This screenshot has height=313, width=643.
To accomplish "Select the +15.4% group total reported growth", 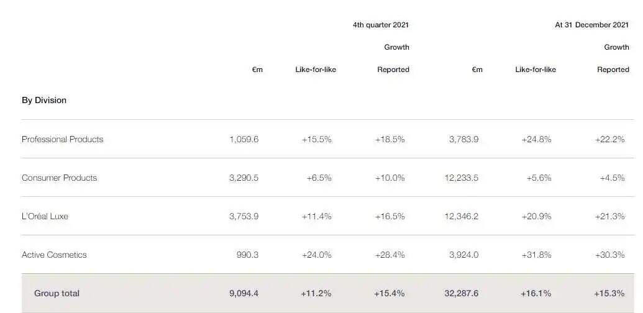I will pos(389,293).
